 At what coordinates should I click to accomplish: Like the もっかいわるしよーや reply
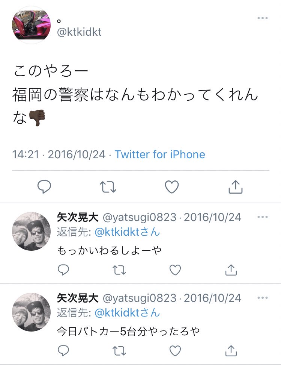[x=175, y=270]
